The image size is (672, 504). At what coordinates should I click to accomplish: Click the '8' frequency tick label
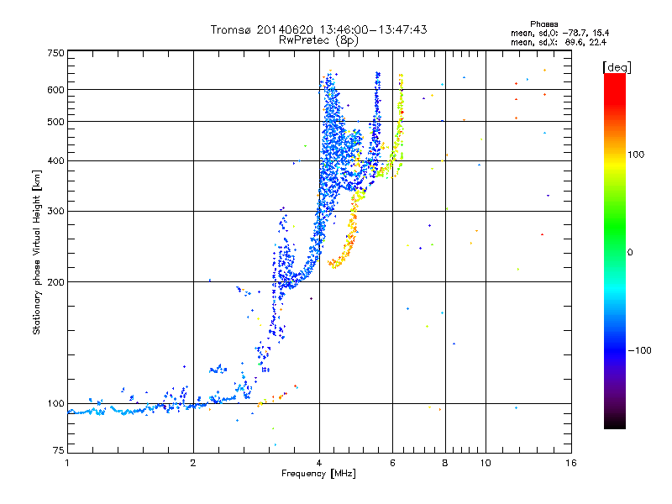point(445,463)
